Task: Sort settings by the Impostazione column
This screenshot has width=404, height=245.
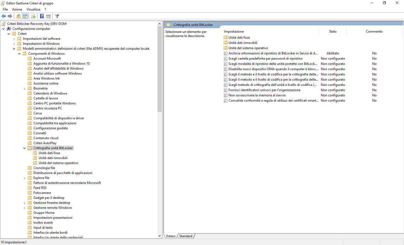Action: click(x=233, y=31)
